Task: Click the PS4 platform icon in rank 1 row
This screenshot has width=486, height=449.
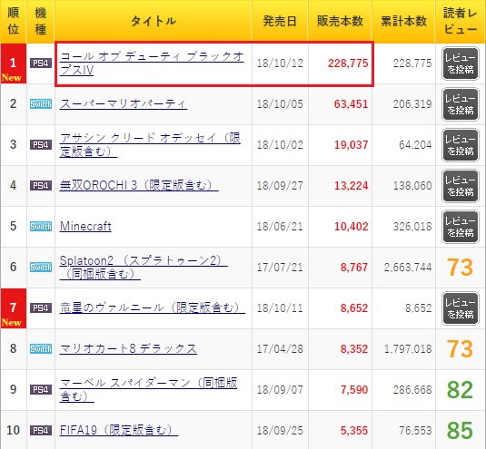Action: pos(41,63)
